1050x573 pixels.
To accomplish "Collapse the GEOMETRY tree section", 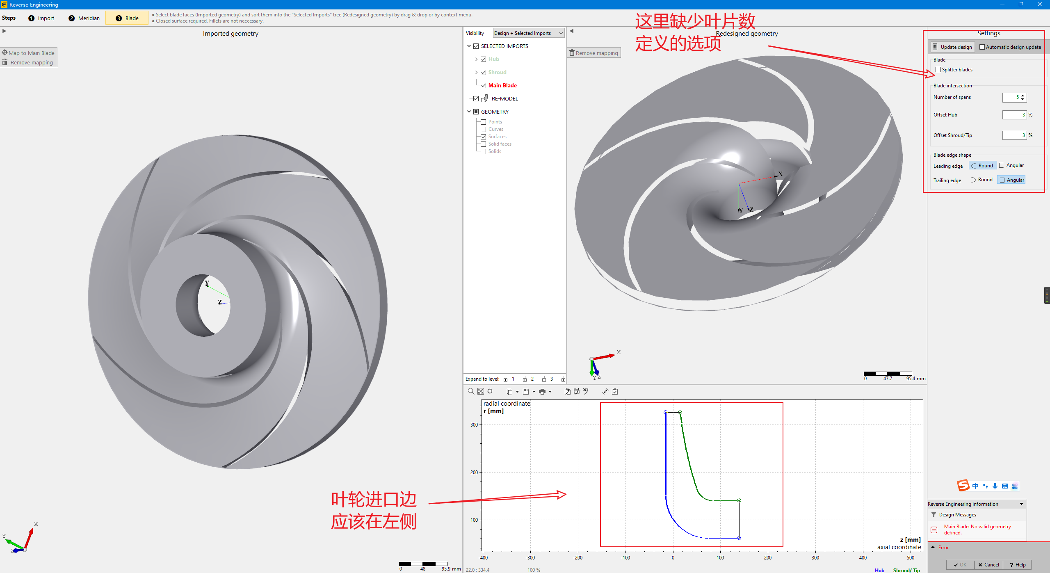I will tap(469, 112).
